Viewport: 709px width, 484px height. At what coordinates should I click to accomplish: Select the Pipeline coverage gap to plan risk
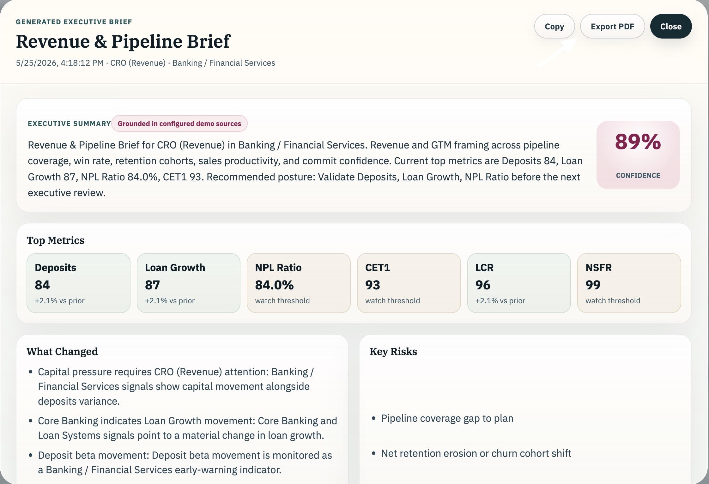point(447,418)
